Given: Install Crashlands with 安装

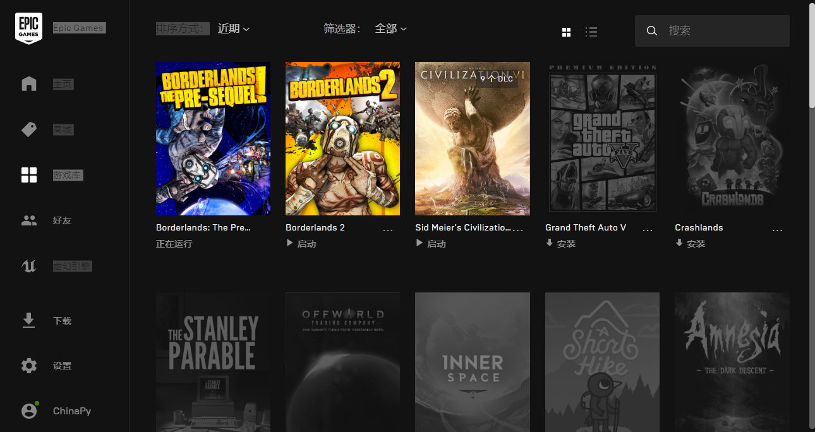Looking at the screenshot, I should coord(691,244).
